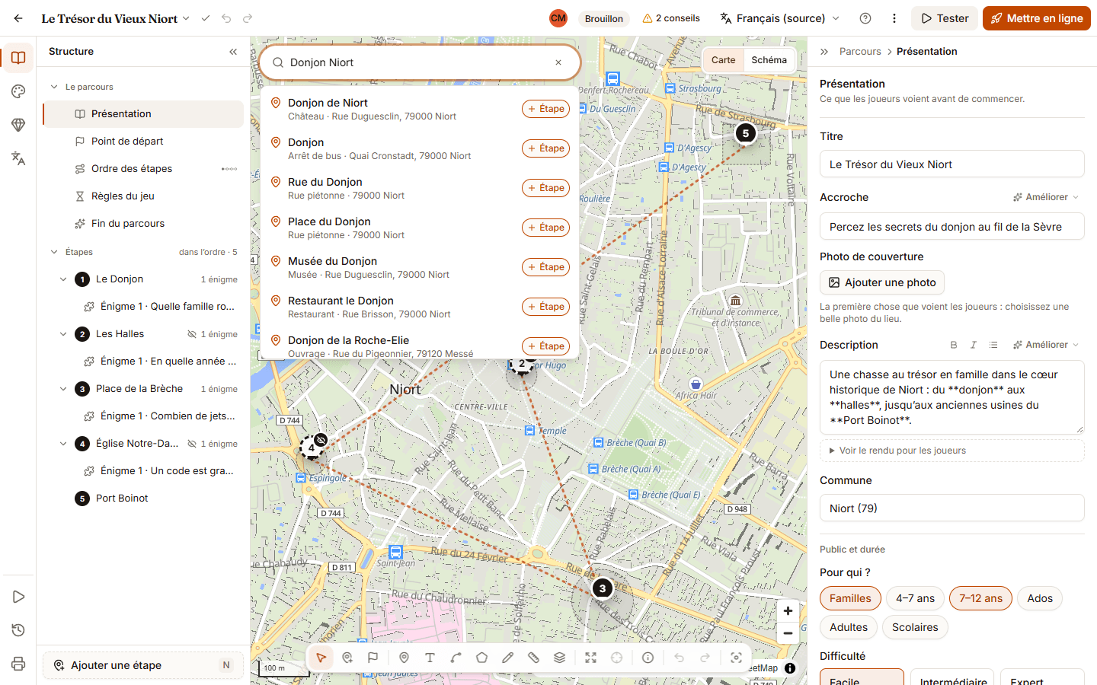Image resolution: width=1097 pixels, height=685 pixels.
Task: Click the map info circle icon in toolbar
Action: coord(648,658)
